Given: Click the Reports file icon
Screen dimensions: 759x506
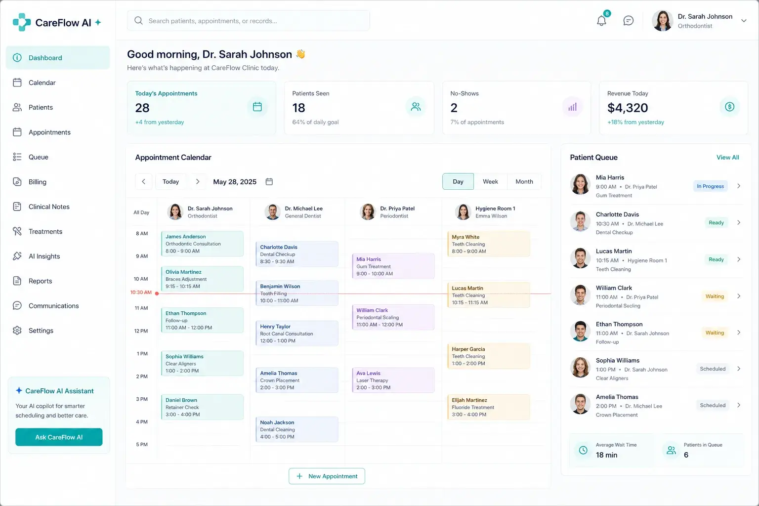Looking at the screenshot, I should pos(17,281).
